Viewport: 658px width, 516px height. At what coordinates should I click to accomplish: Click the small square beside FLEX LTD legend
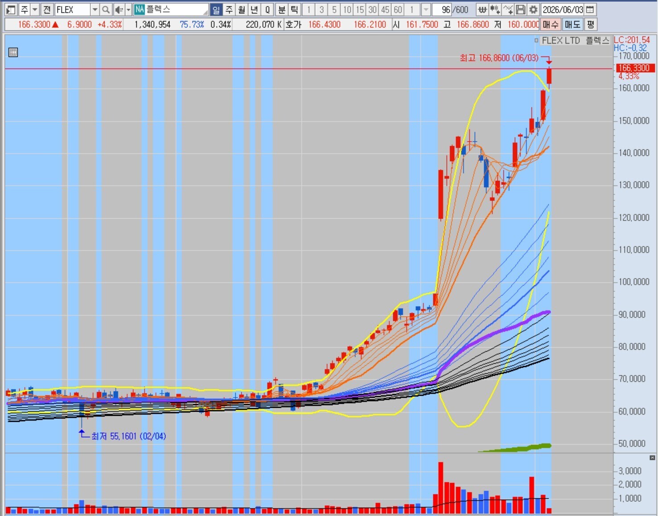coord(536,41)
